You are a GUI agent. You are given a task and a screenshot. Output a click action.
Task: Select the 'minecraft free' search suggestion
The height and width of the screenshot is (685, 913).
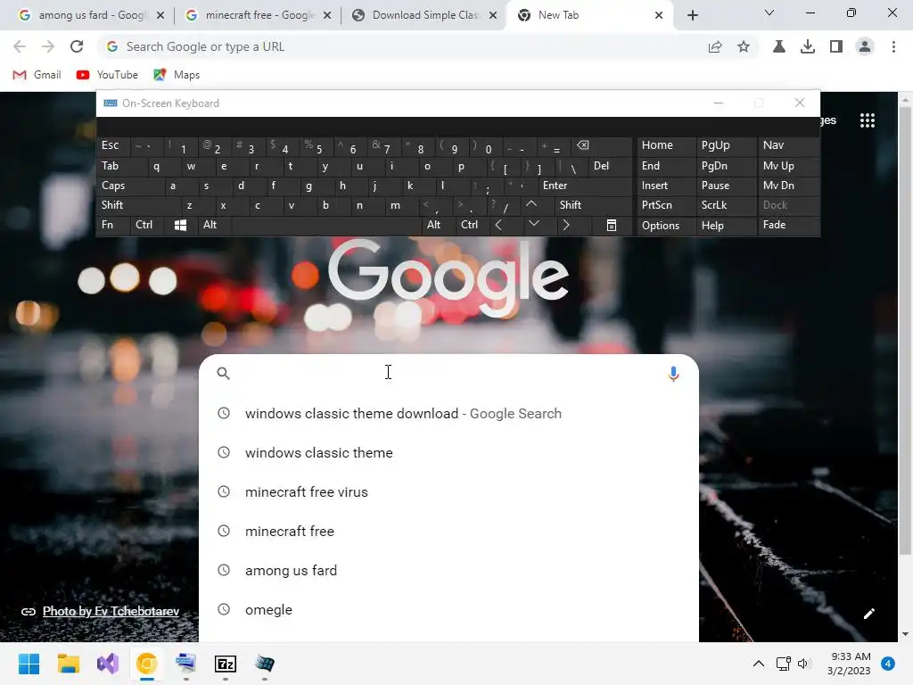click(448, 532)
